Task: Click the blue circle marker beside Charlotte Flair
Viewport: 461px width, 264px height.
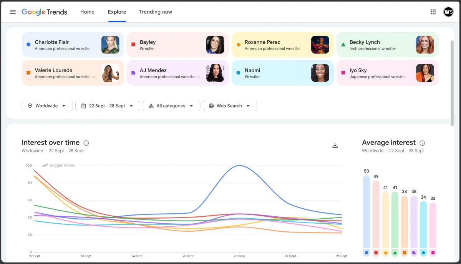Action: 28,45
